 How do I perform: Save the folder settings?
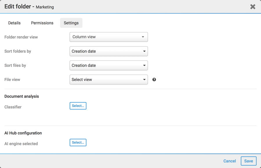249,161
